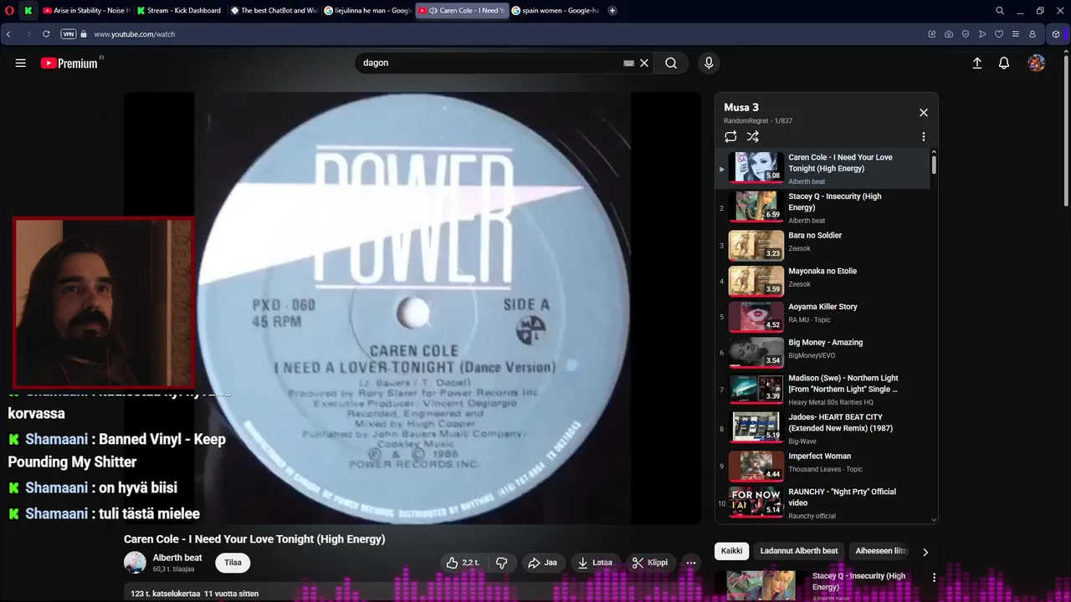Click the playlist panel scrollbar thumb
This screenshot has height=602, width=1071.
[x=934, y=164]
